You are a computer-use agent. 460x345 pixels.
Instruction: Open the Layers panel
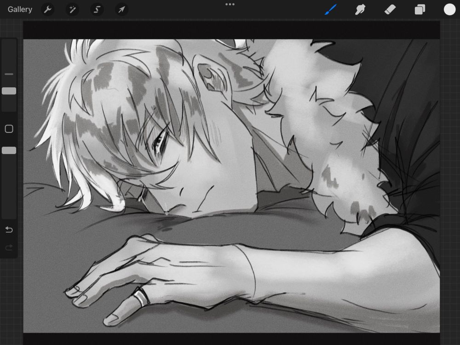420,9
